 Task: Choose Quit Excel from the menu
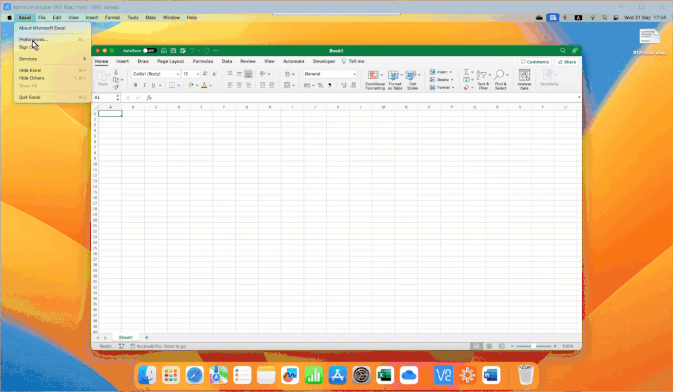[x=29, y=98]
